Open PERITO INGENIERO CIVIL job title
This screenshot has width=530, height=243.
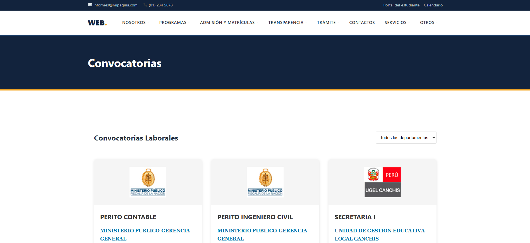255,217
